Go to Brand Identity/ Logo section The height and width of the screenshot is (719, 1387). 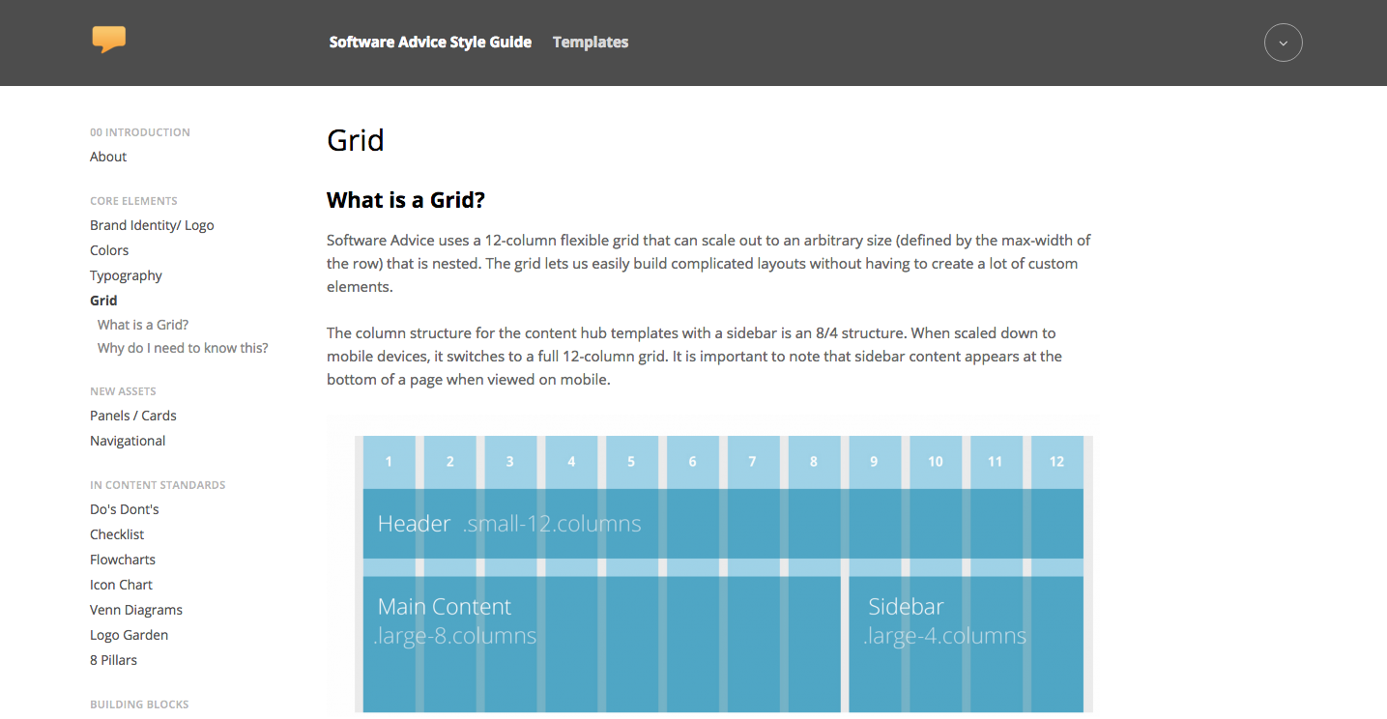152,225
